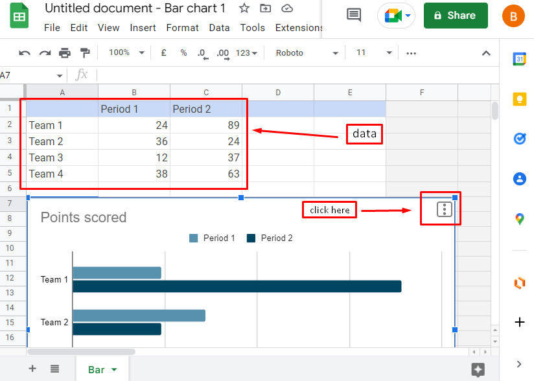Open Google Maps side panel
This screenshot has width=534, height=381.
click(x=519, y=218)
